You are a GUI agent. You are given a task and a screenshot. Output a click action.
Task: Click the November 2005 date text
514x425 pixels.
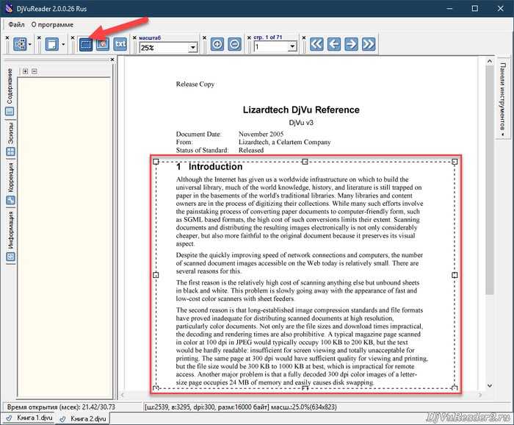[261, 134]
